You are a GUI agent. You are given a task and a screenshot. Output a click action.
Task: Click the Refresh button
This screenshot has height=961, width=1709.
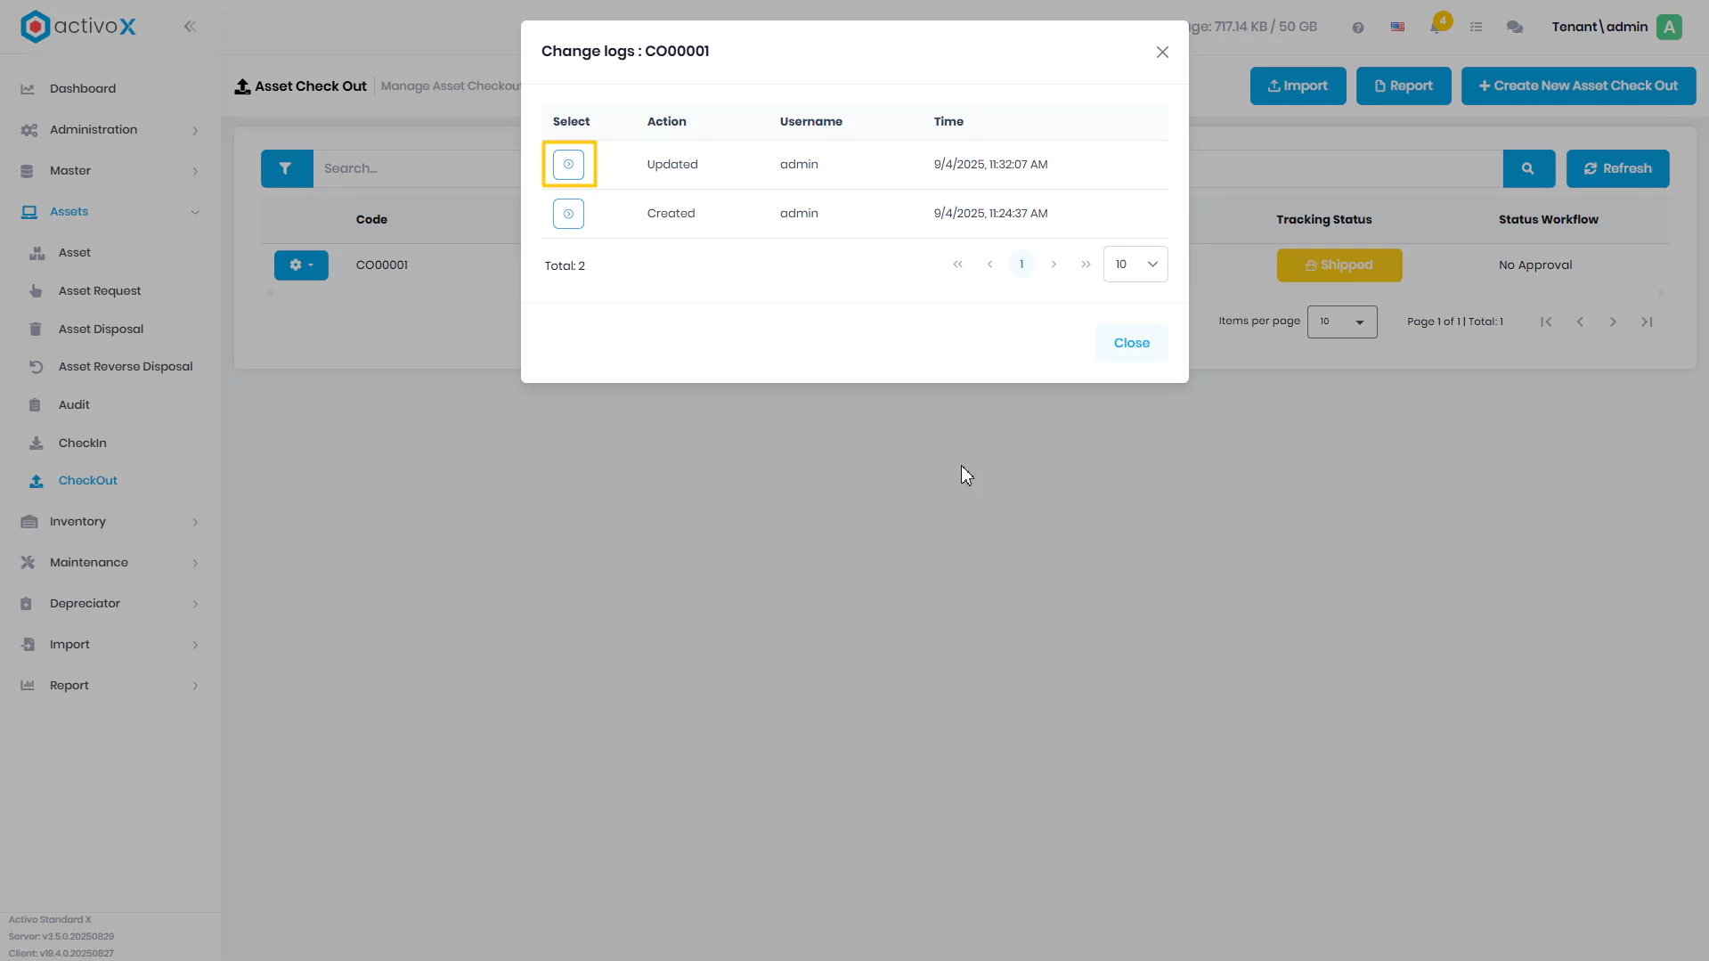coord(1617,169)
